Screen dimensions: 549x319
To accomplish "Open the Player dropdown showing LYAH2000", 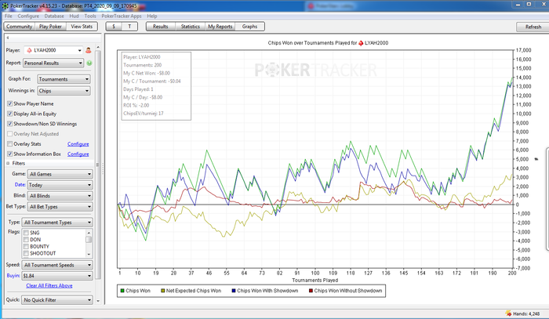I will 53,50.
